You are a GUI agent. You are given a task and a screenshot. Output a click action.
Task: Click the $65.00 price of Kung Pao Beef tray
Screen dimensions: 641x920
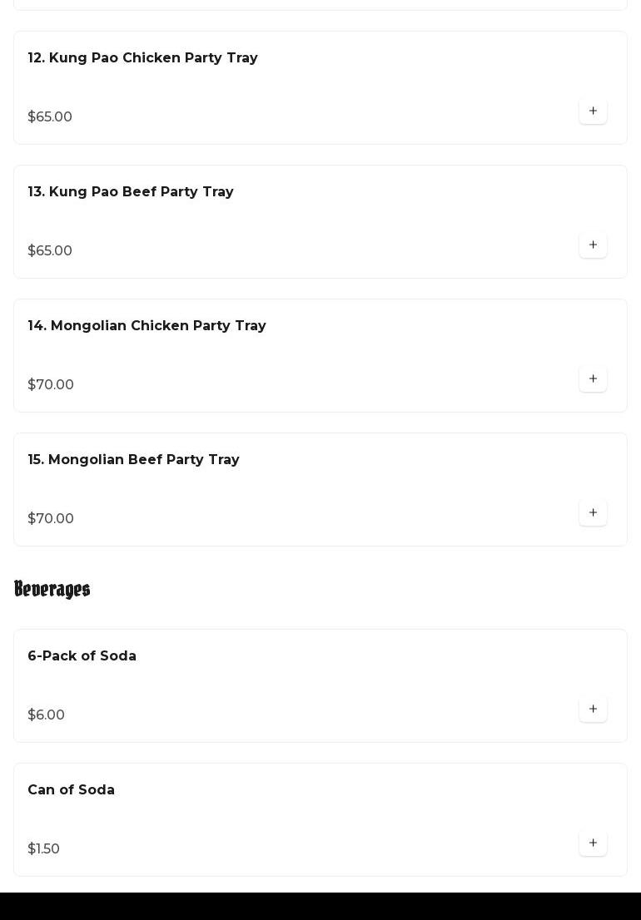50,251
